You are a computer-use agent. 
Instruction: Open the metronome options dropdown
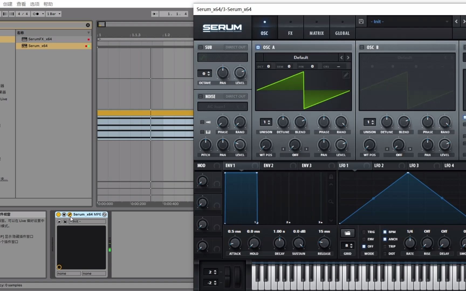43,14
